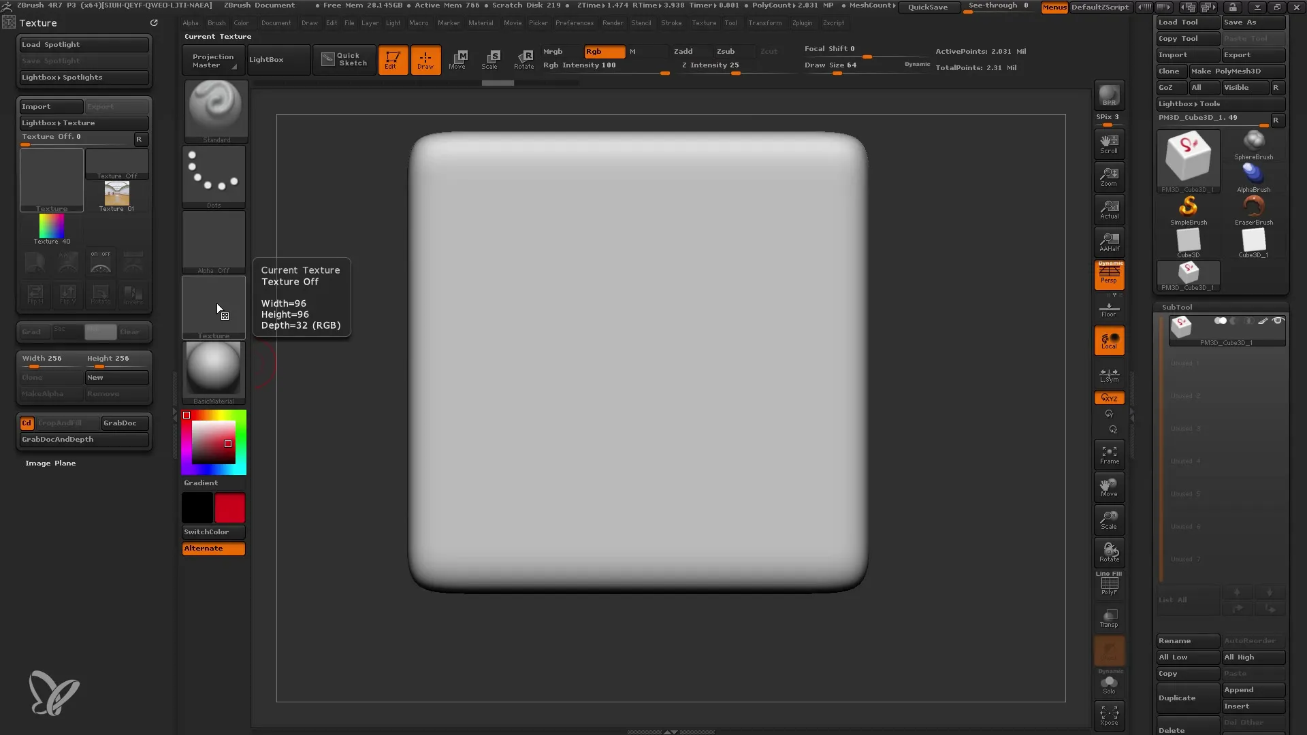This screenshot has height=735, width=1307.
Task: Select the AlphaBrush tool
Action: click(1253, 178)
